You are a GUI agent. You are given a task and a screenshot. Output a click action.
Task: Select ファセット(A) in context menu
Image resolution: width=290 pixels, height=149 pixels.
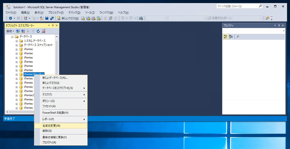point(61,106)
